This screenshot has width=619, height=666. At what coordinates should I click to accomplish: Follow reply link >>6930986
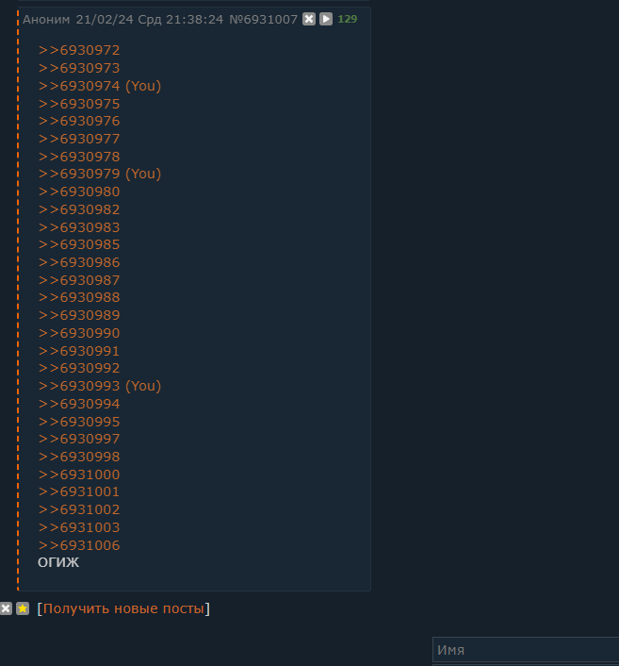[79, 262]
